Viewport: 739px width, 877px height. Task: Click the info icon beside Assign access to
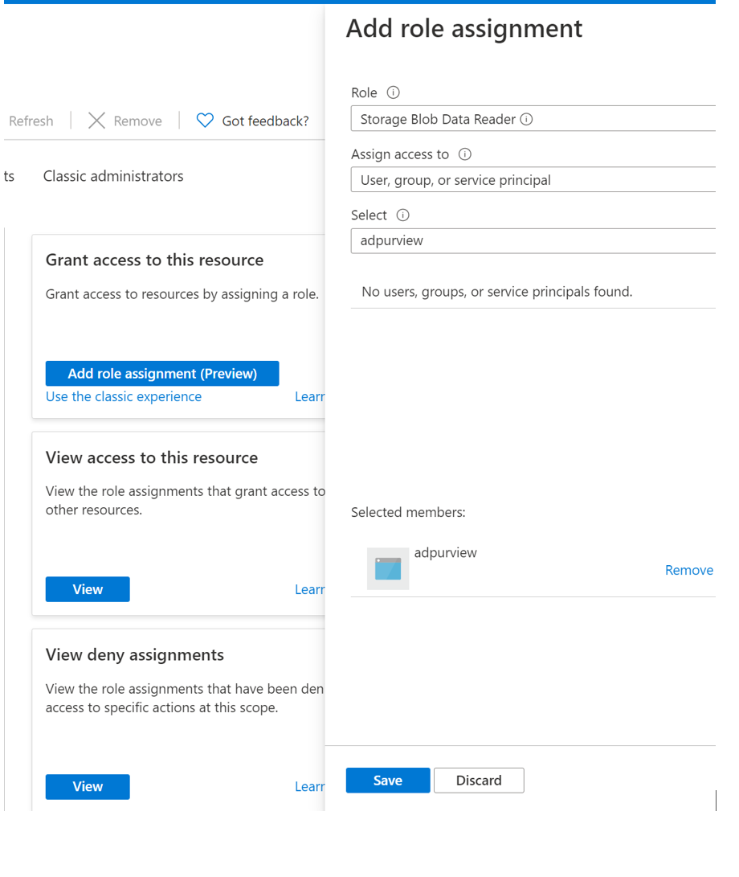pyautogui.click(x=464, y=154)
